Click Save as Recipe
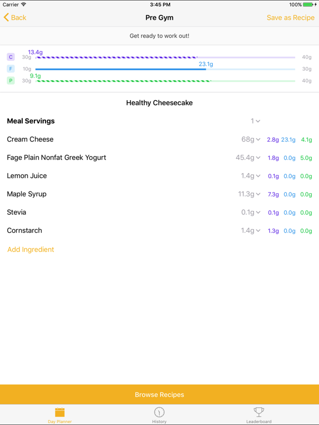The image size is (319, 425). (291, 18)
